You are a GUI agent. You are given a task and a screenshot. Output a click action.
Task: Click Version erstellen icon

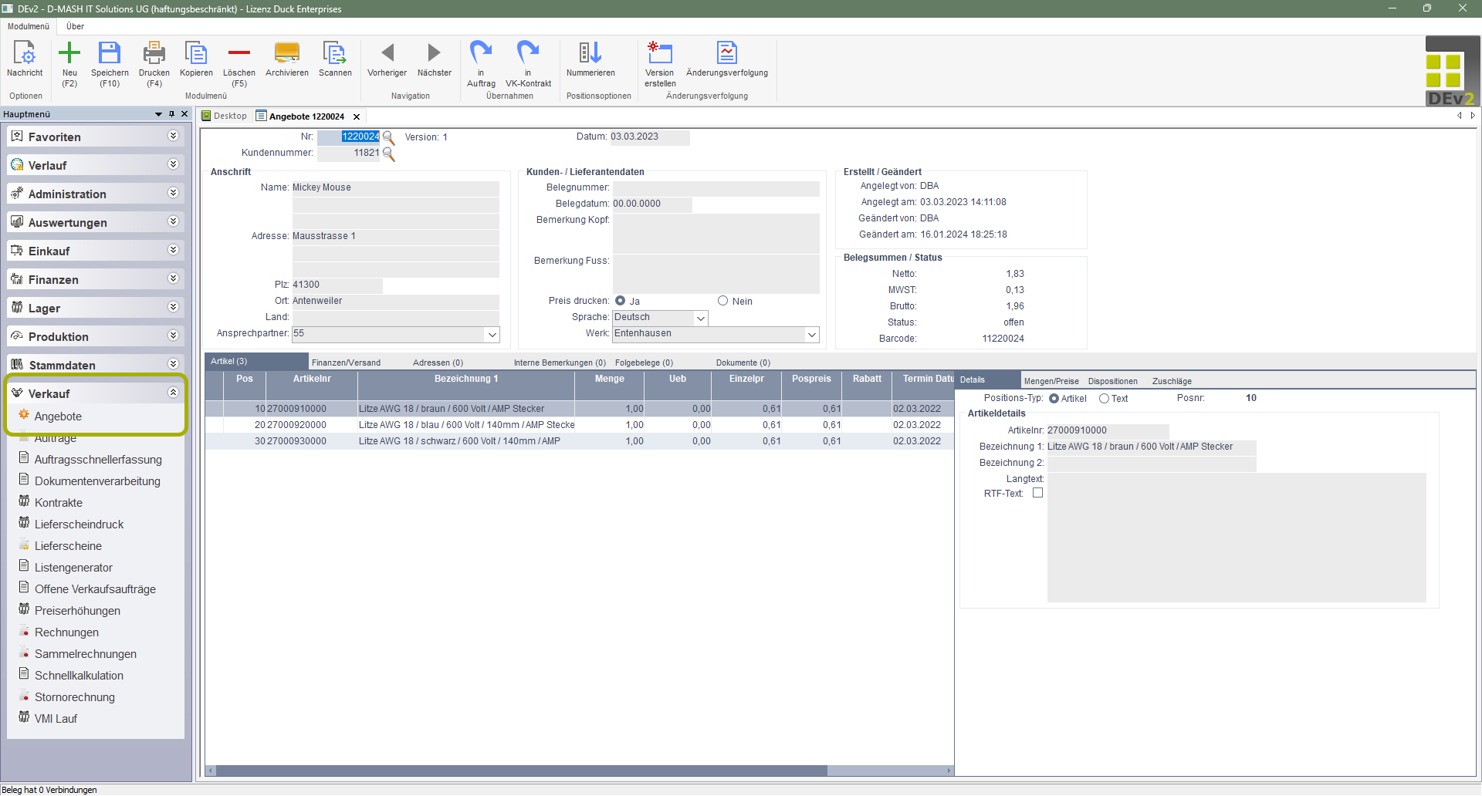pyautogui.click(x=660, y=53)
